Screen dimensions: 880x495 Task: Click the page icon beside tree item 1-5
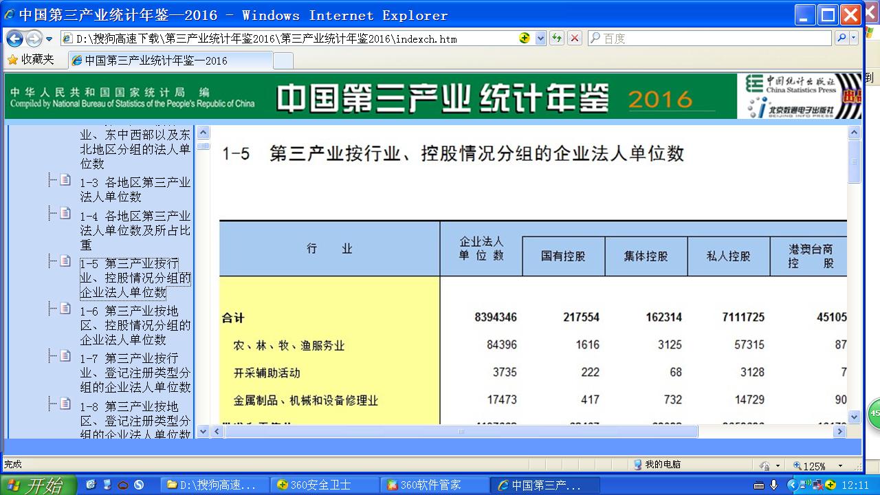tap(65, 261)
